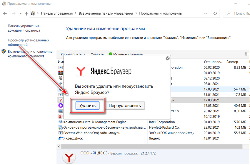Click size 55,5 МБ cell

click(x=240, y=133)
